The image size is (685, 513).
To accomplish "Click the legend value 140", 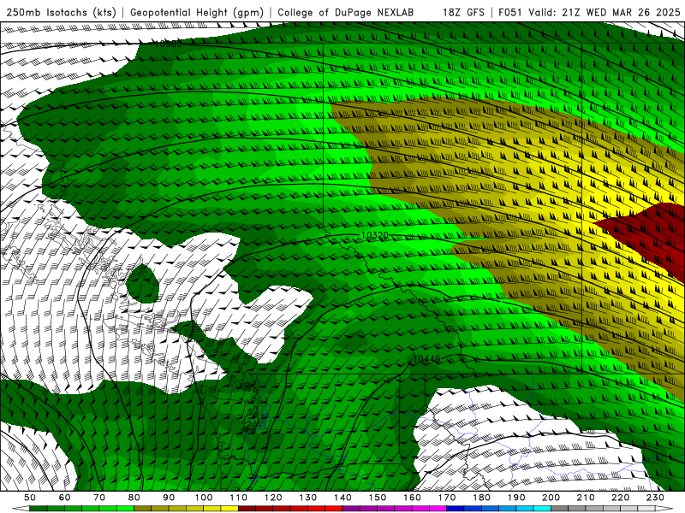I will [x=343, y=498].
